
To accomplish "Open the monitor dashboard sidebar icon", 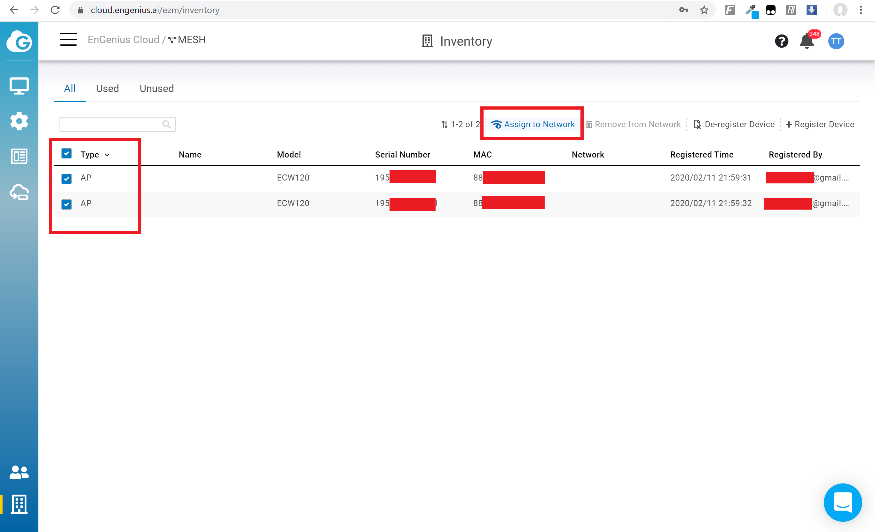I will 19,86.
